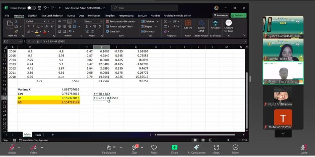Click the Sort and Filter icon
The height and width of the screenshot is (157, 315).
pyautogui.click(x=175, y=21)
